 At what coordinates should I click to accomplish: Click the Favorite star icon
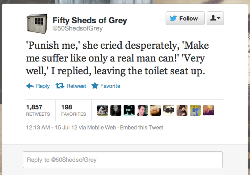coord(95,86)
